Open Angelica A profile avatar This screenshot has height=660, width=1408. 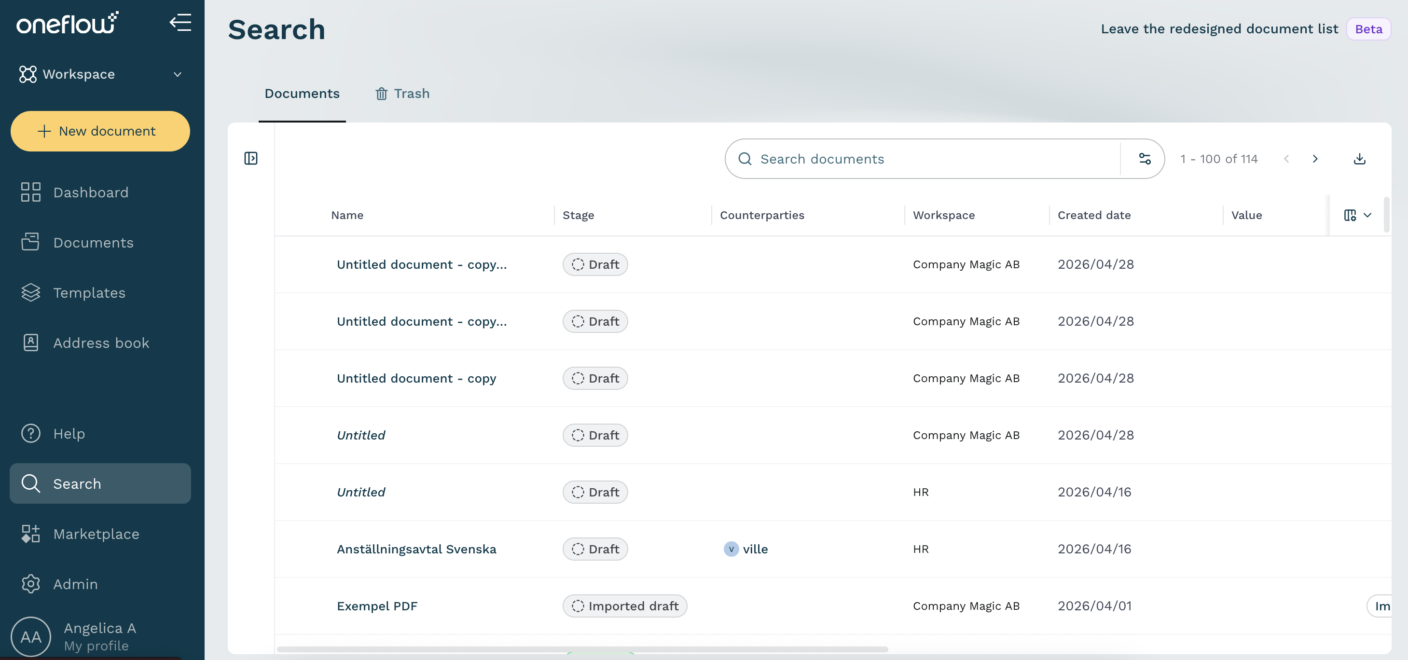pos(30,636)
